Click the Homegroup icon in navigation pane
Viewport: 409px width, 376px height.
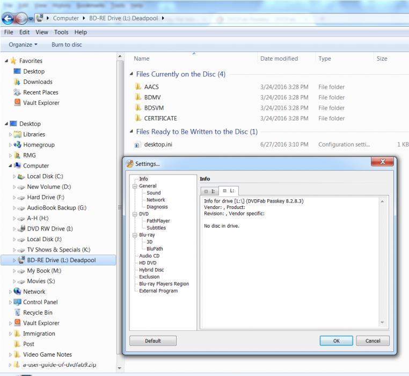(17, 144)
